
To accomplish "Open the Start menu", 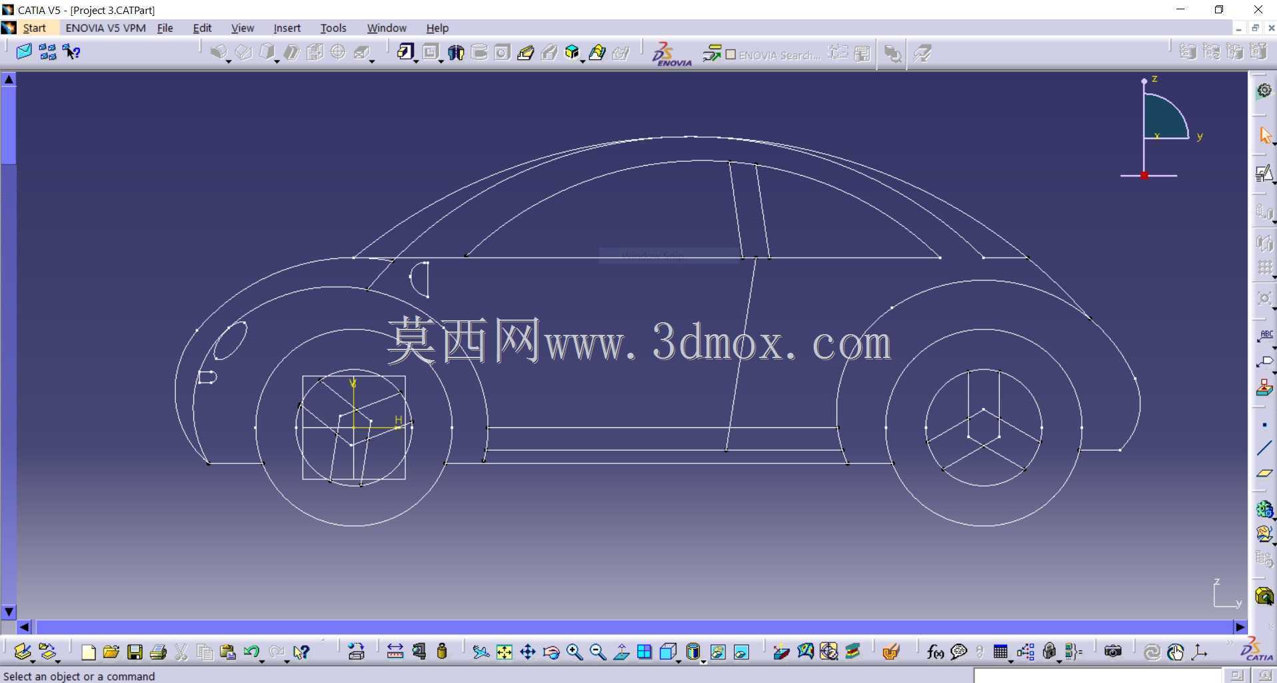I will tap(34, 28).
